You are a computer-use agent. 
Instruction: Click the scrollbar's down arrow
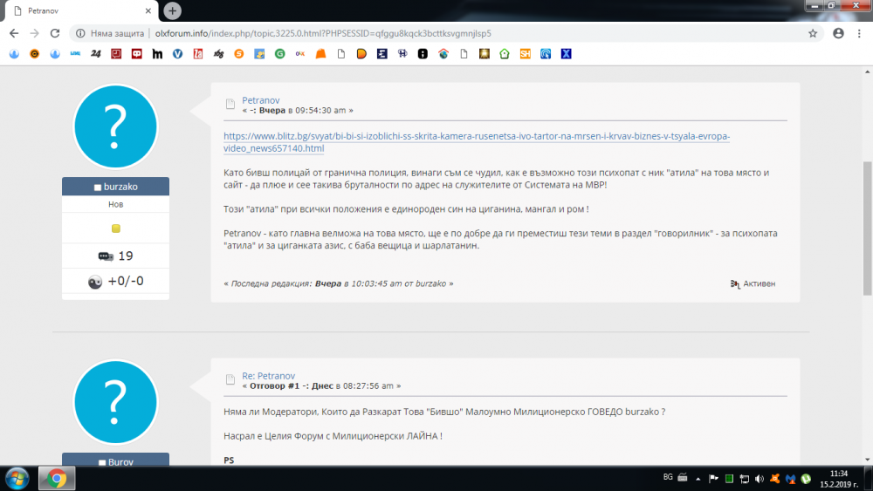coord(868,460)
